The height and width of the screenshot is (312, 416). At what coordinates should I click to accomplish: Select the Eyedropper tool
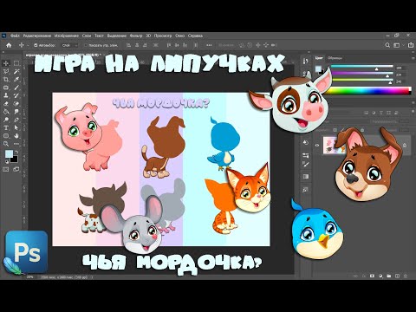click(x=16, y=80)
